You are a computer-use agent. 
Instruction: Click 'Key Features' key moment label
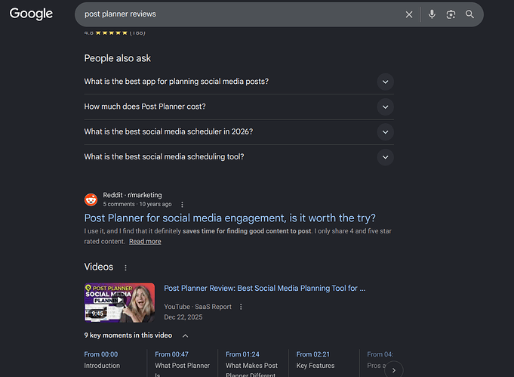tap(315, 366)
